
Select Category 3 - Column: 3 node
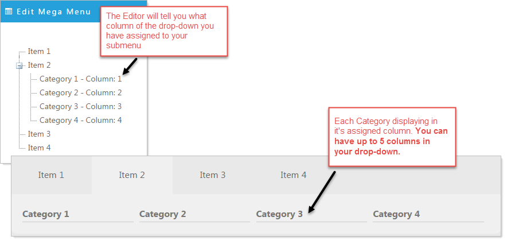[80, 106]
